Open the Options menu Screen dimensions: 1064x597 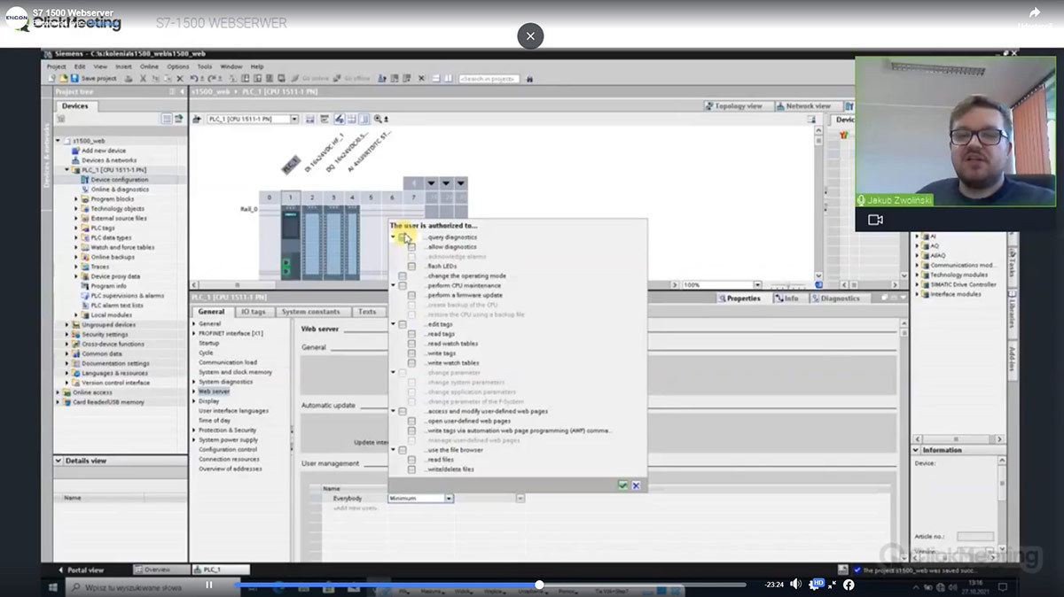[x=178, y=66]
